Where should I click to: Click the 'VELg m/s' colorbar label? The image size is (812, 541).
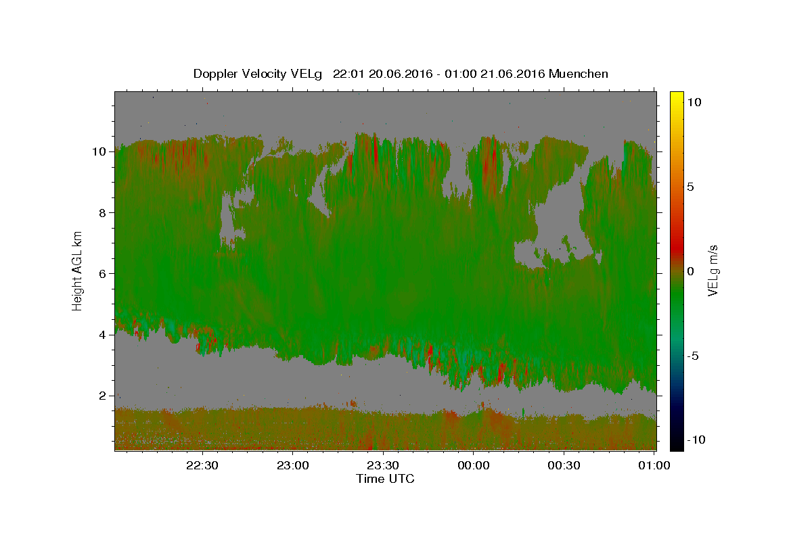713,270
